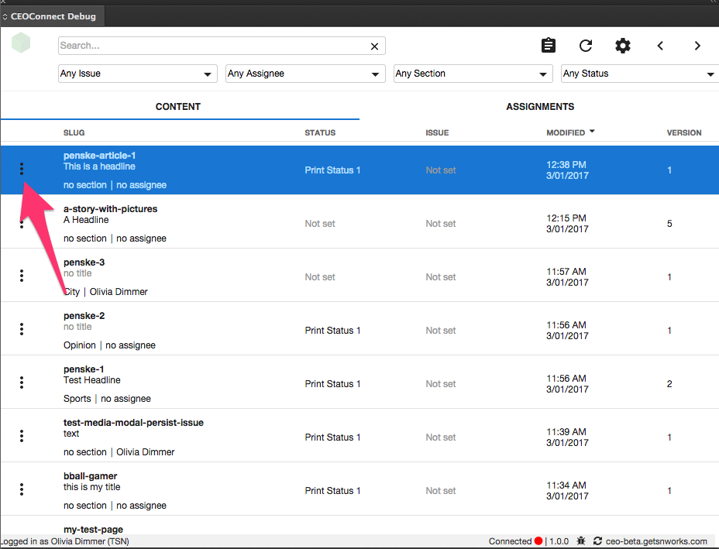This screenshot has height=549, width=719.
Task: Expand the Any Issue dropdown
Action: pyautogui.click(x=137, y=74)
